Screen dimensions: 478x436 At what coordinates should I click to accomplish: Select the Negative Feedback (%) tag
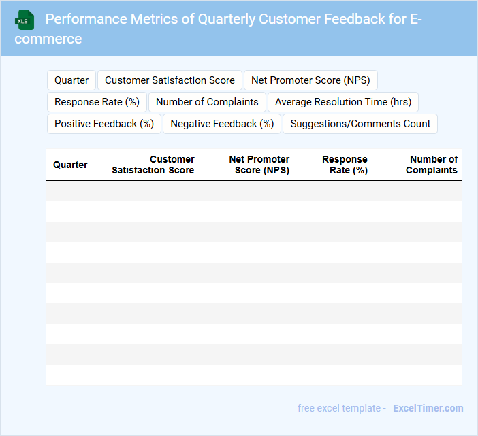click(x=222, y=124)
